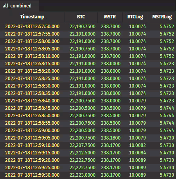Select timestamp 2022-07-18T12:58:35.000
Screen dimensions: 176x179
(32, 93)
